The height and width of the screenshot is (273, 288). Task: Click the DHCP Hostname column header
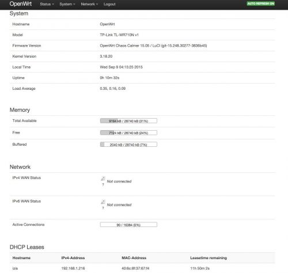21,258
